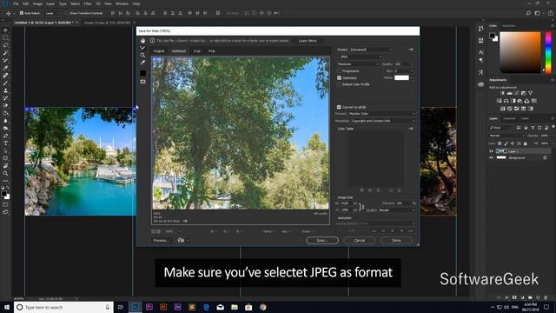556x313 pixels.
Task: Click the Save... button
Action: pos(322,240)
